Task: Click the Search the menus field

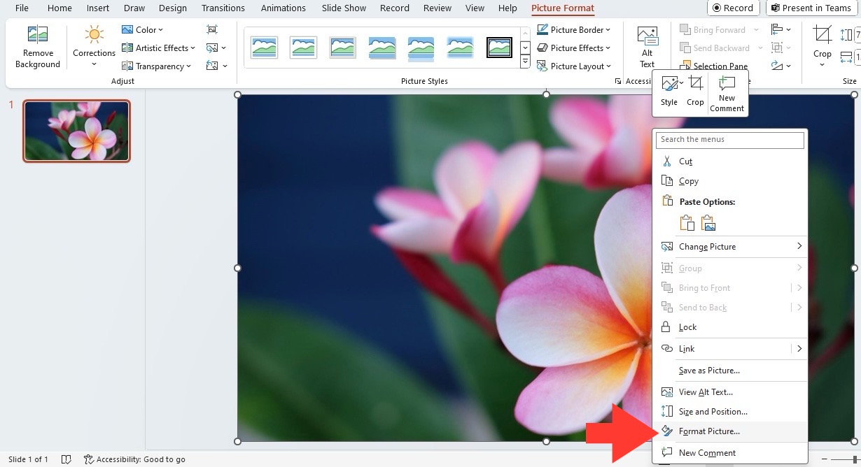Action: coord(729,140)
